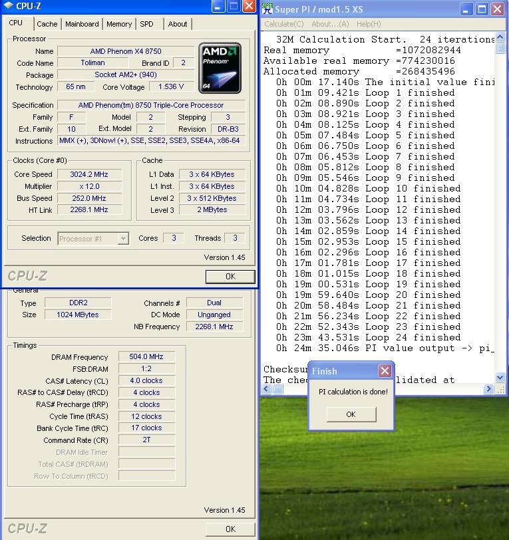509x540 pixels.
Task: Open the Calculate(C) menu in Super PI
Action: [284, 24]
